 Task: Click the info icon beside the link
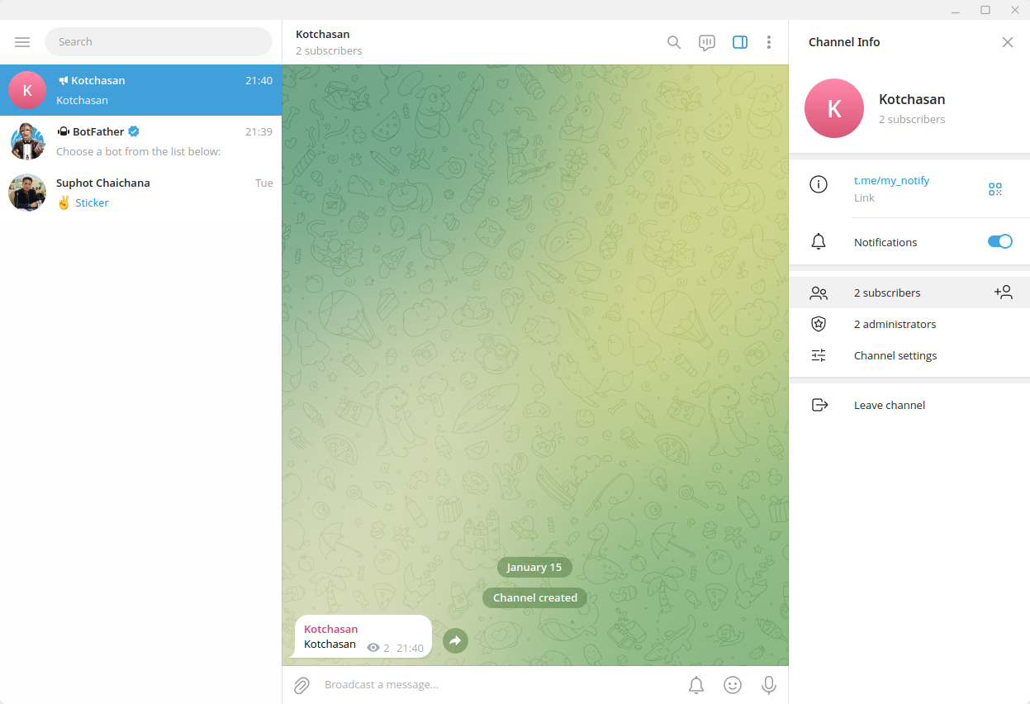pos(819,184)
